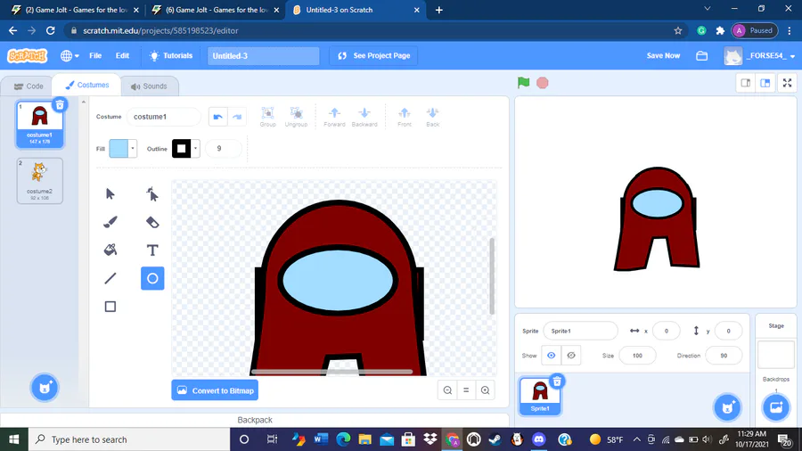This screenshot has height=451, width=802.
Task: Open the Choose a Backdrop button
Action: [776, 407]
